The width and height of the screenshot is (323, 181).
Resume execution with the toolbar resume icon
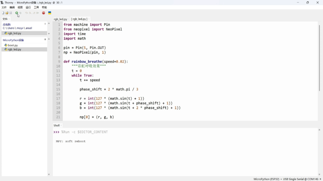tap(37, 13)
